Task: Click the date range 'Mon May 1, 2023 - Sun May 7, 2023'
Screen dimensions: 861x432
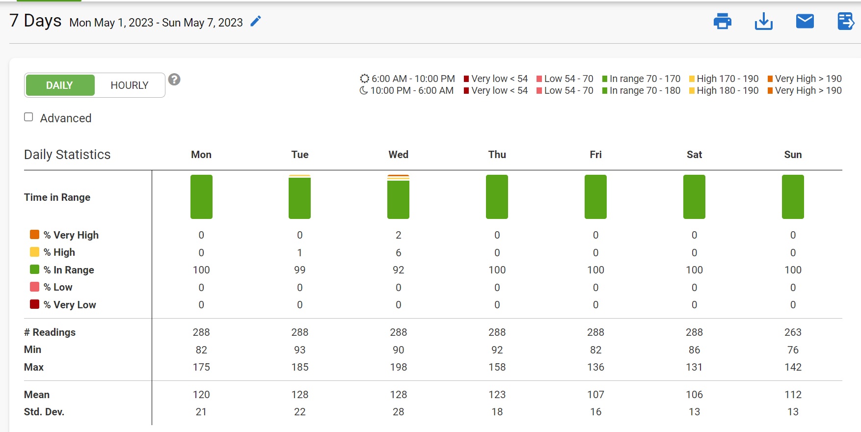Action: click(x=156, y=23)
